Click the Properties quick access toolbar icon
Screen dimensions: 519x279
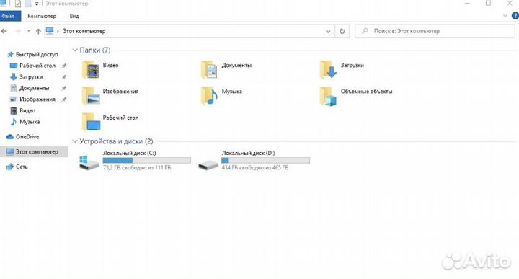[18, 4]
